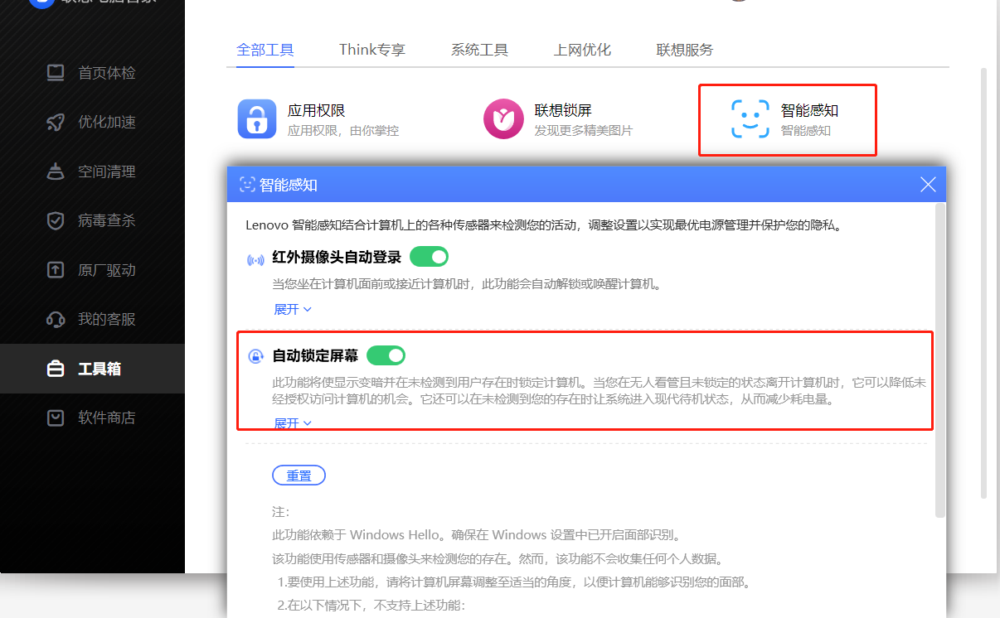Open the 应用权限 lock icon
Screen dimensions: 1000x618
(x=257, y=119)
